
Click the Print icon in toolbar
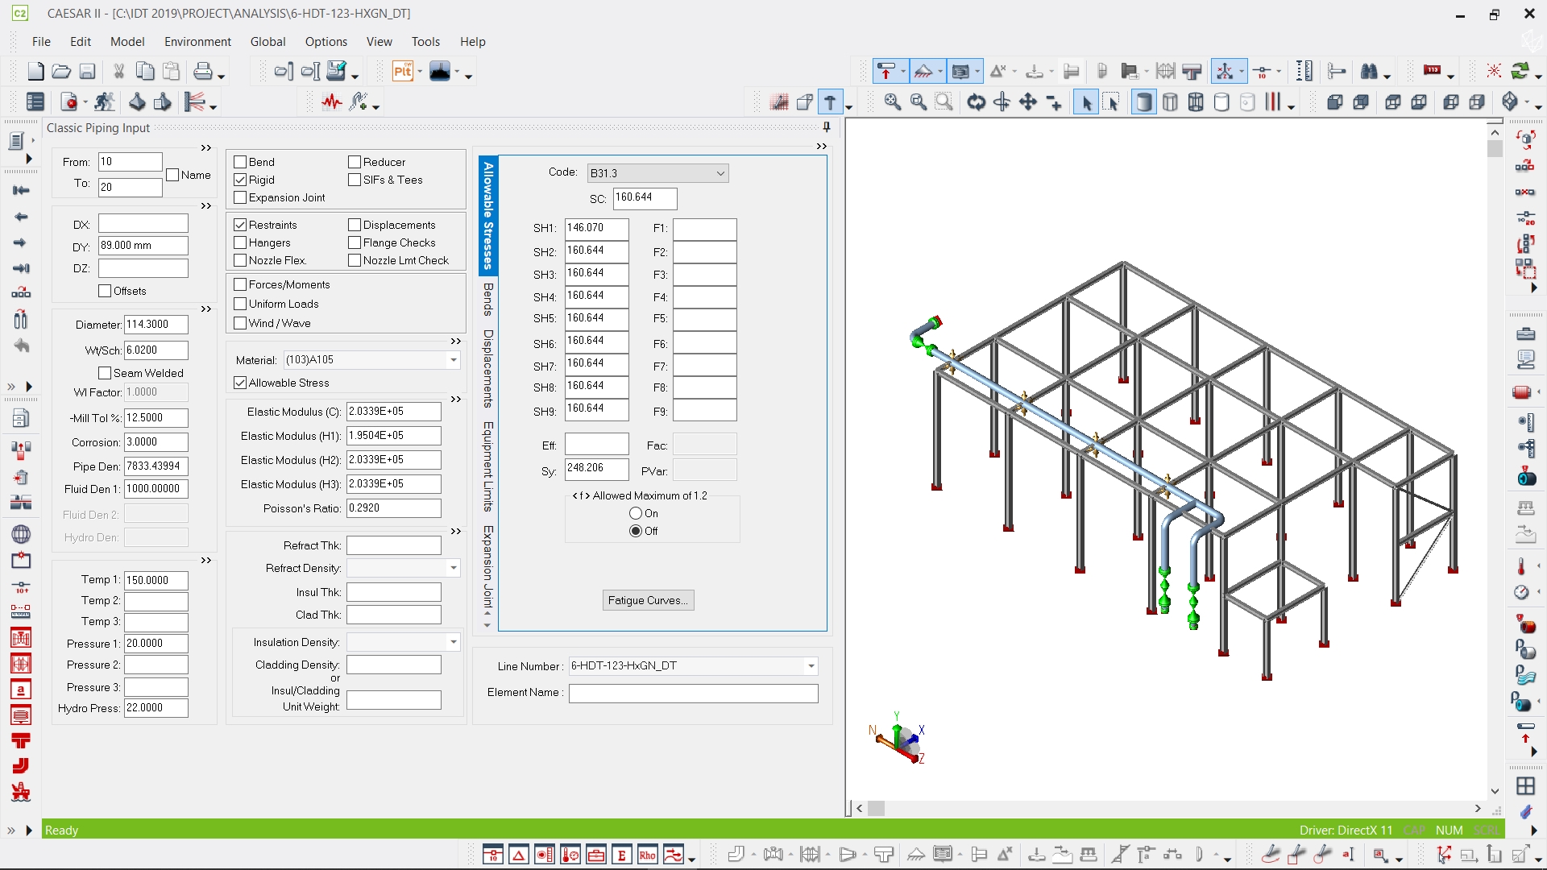(202, 72)
